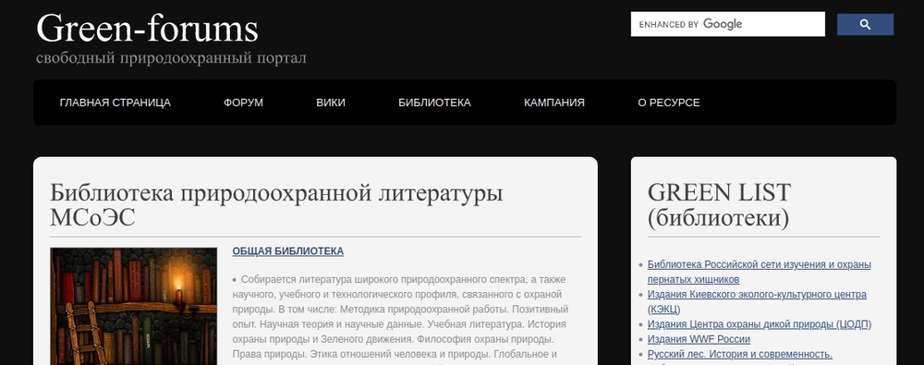Follow the Издания Центра охраны дикой природы link
The height and width of the screenshot is (365, 924).
pyautogui.click(x=759, y=324)
